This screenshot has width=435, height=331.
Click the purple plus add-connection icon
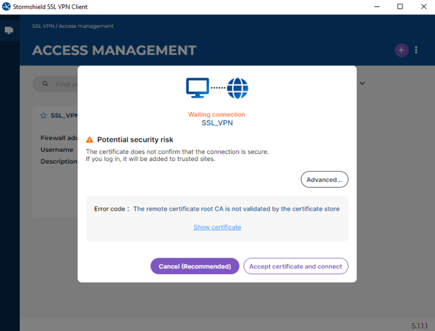click(x=401, y=50)
